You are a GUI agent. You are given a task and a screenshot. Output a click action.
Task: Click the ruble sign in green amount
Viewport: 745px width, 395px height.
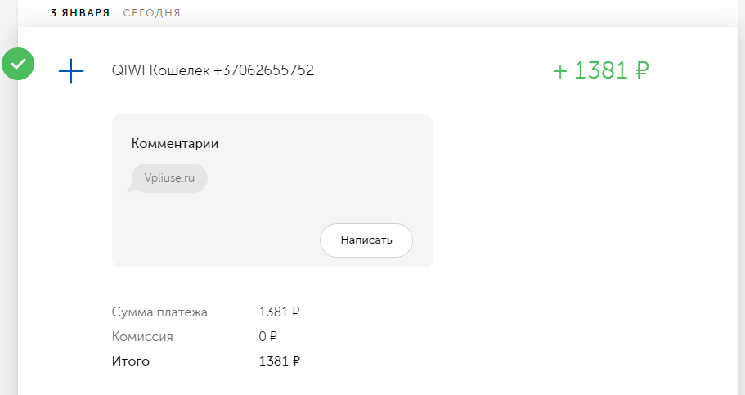[643, 71]
